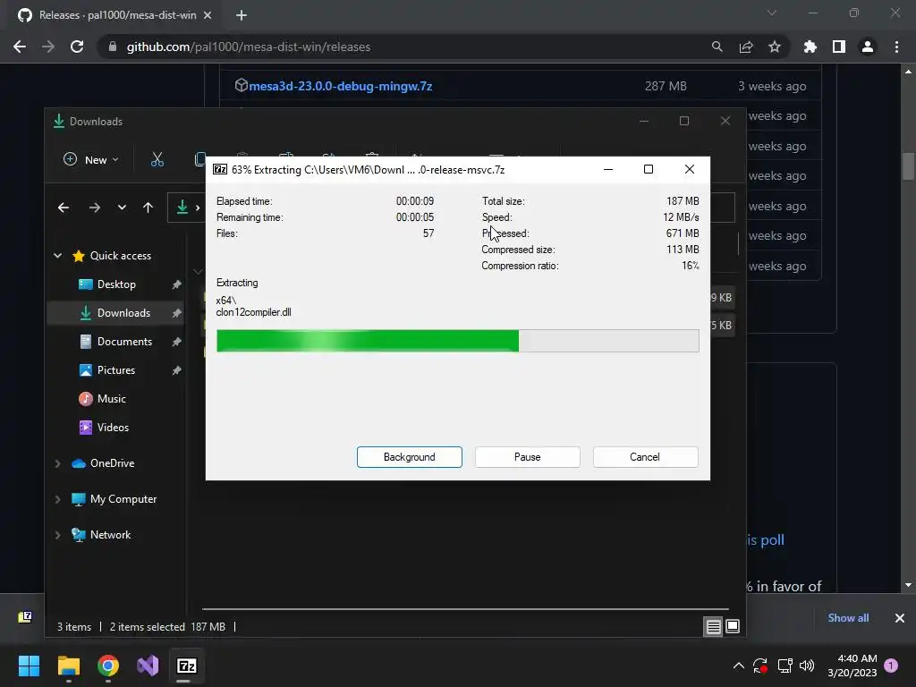Cancel the 7-Zip extraction

(645, 457)
